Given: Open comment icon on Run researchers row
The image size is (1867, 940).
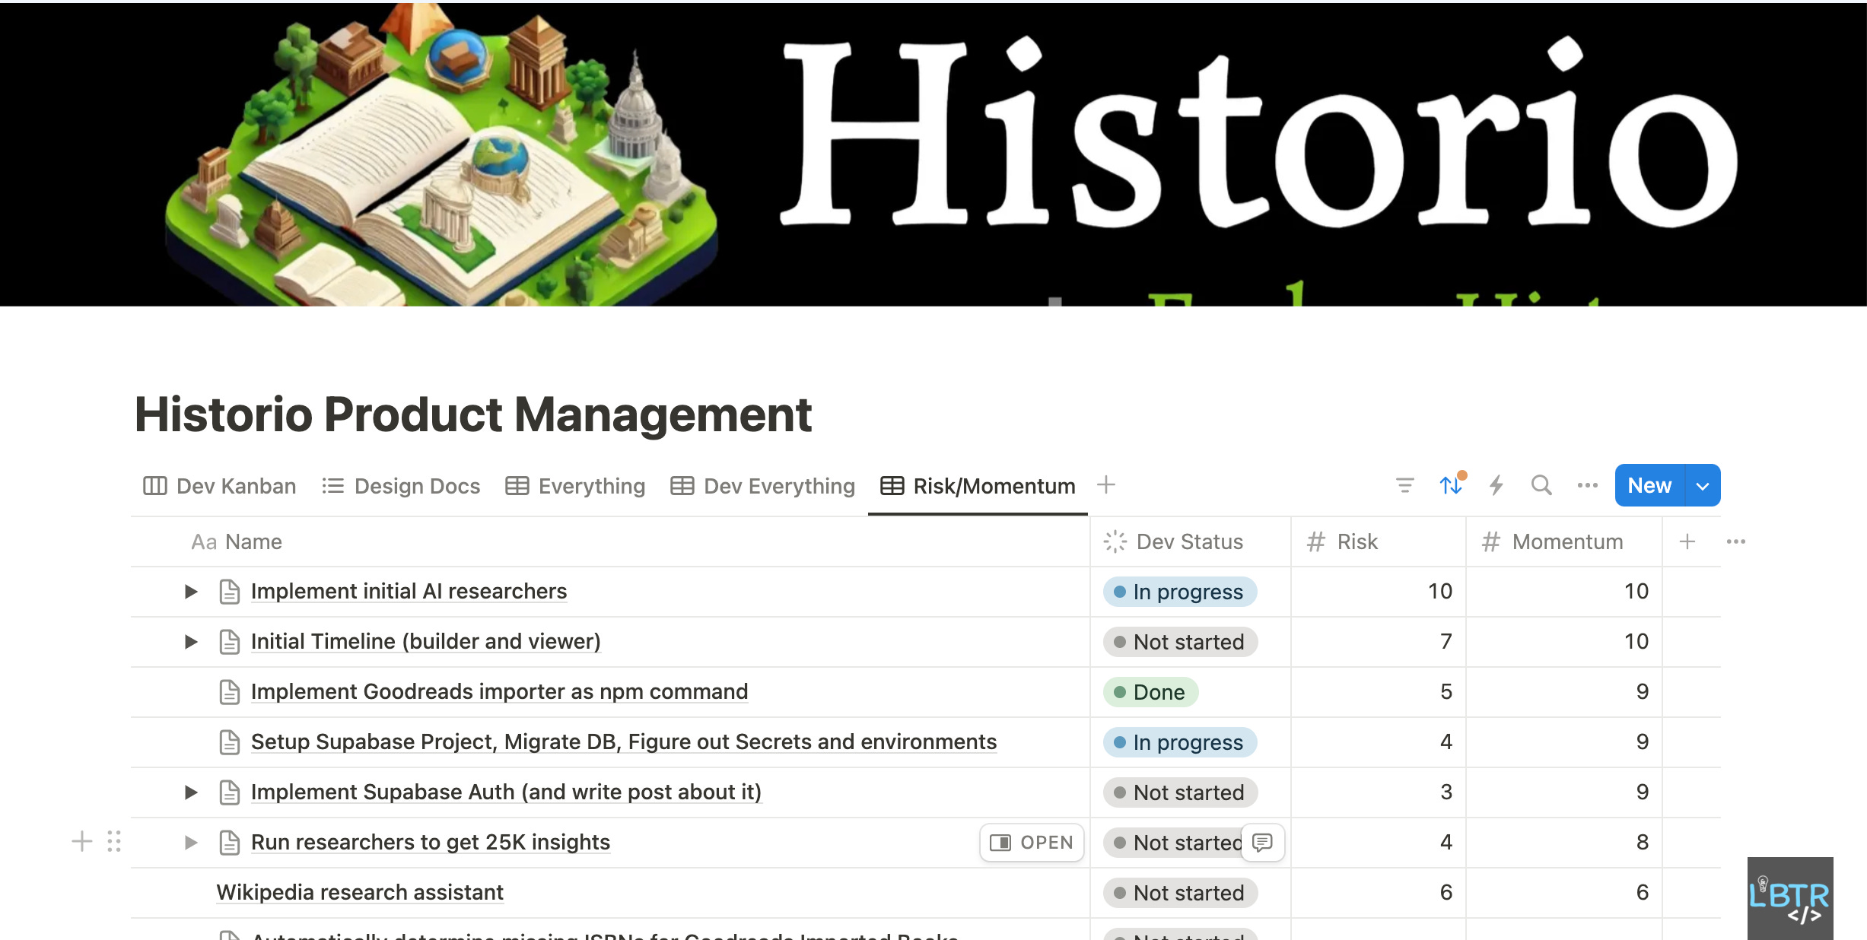Looking at the screenshot, I should [1262, 842].
